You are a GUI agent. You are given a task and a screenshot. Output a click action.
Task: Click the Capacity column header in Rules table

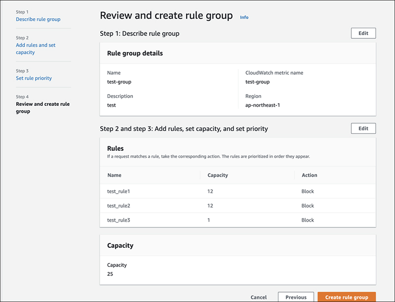point(217,175)
